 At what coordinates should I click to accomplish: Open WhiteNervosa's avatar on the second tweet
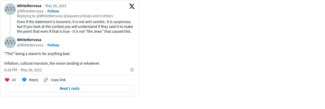pos(10,42)
